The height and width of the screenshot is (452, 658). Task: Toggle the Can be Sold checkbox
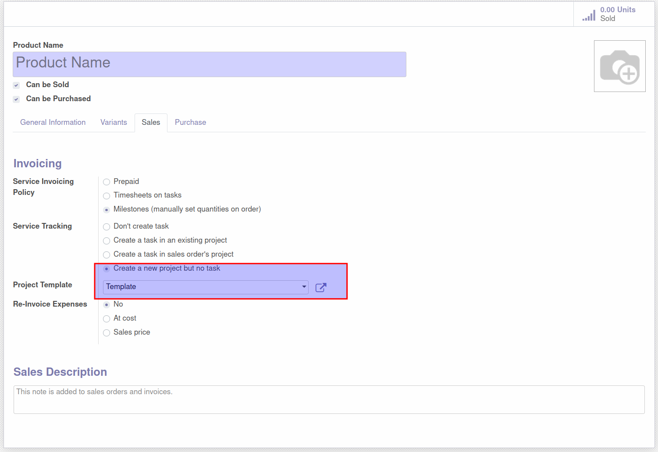pyautogui.click(x=16, y=85)
